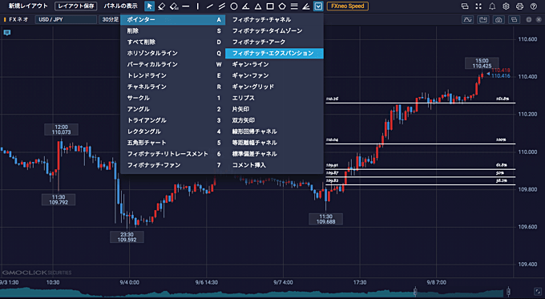Choose 線形回帰チャネル menu entry
This screenshot has height=299, width=545.
tap(274, 131)
